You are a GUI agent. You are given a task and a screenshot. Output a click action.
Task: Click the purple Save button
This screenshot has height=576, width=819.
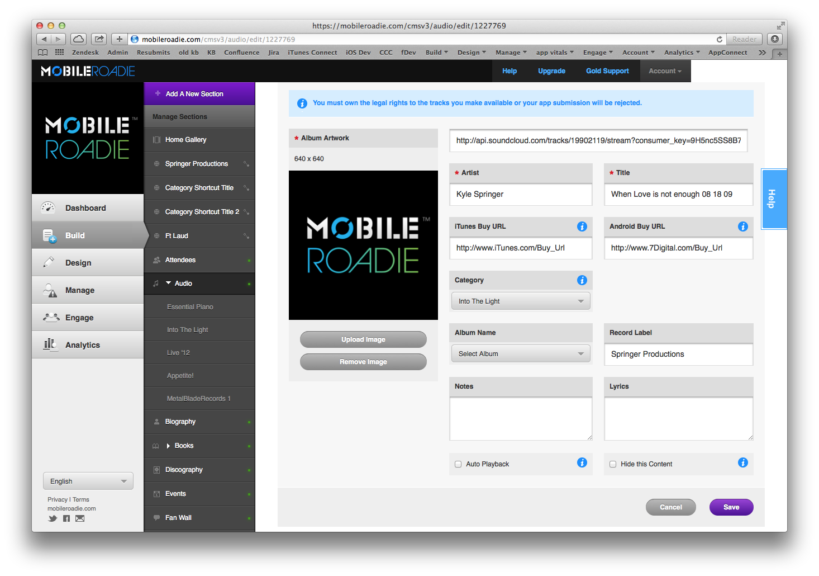tap(731, 507)
